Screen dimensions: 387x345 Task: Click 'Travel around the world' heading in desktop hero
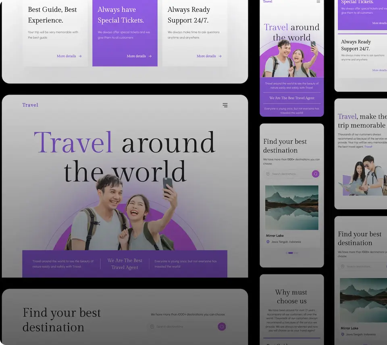(125, 157)
